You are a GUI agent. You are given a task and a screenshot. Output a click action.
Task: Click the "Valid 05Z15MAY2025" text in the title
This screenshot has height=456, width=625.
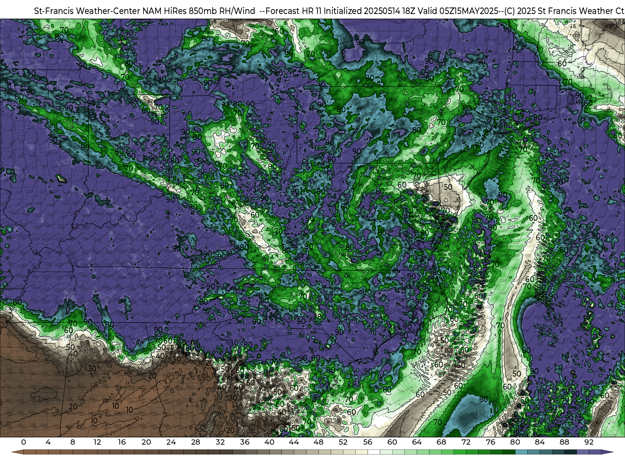458,11
